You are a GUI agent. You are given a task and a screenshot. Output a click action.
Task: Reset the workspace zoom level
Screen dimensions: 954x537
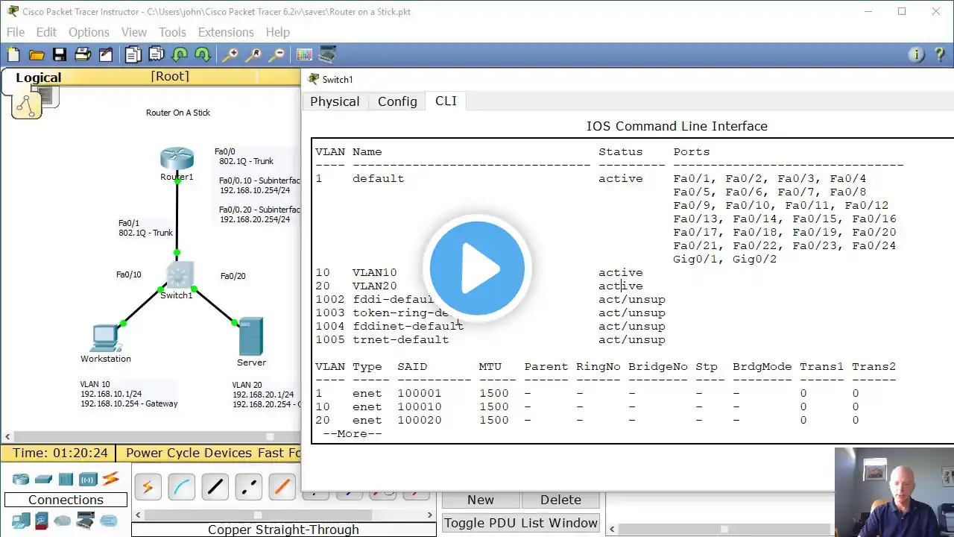[253, 54]
